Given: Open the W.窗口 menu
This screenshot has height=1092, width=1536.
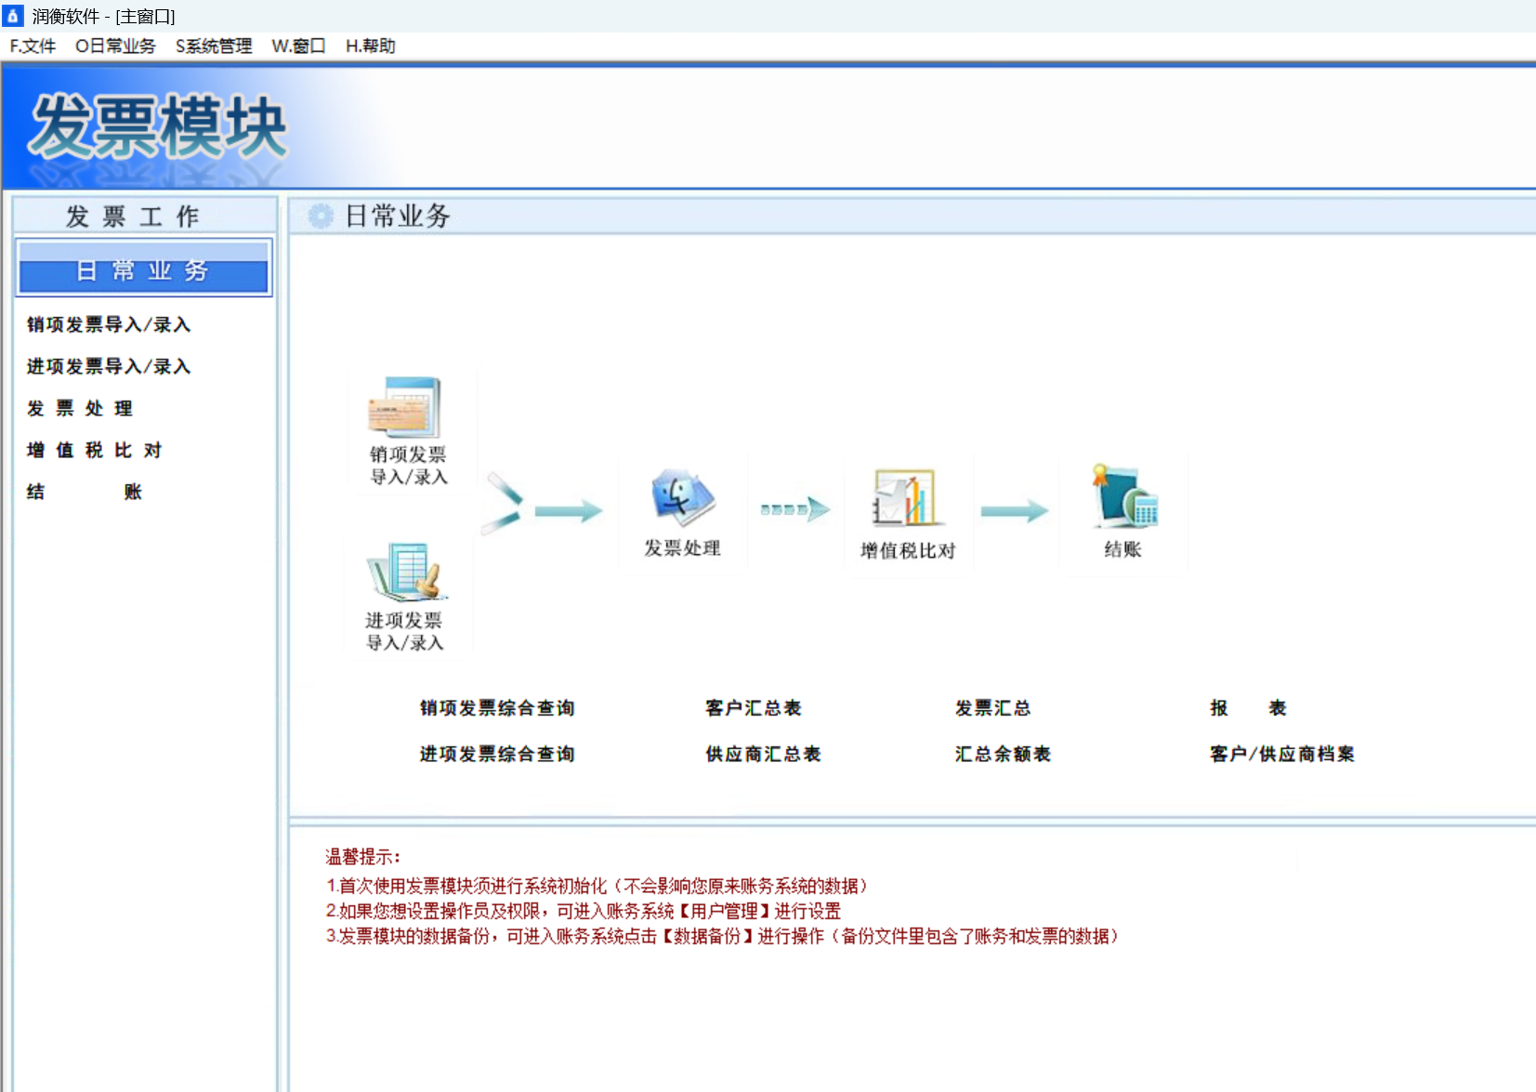Looking at the screenshot, I should [x=298, y=46].
